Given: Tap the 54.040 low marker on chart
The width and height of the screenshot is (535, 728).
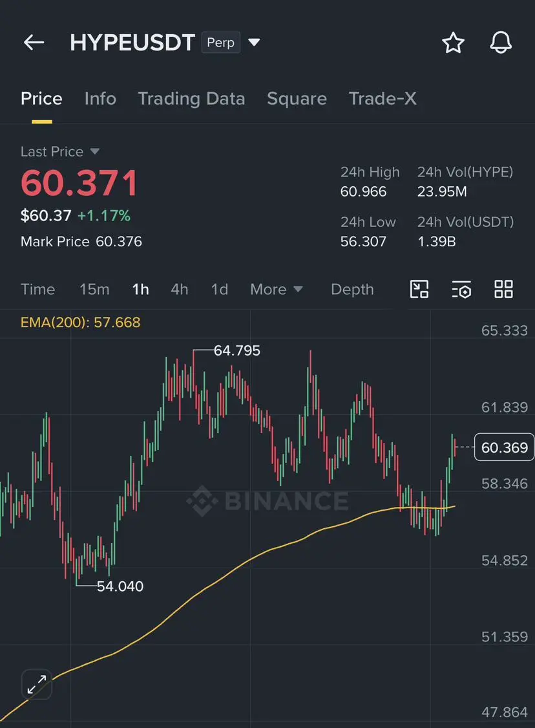Looking at the screenshot, I should pos(120,586).
